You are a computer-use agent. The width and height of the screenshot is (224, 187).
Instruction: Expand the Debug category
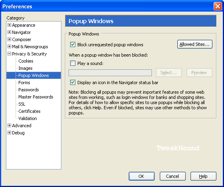click(9, 132)
